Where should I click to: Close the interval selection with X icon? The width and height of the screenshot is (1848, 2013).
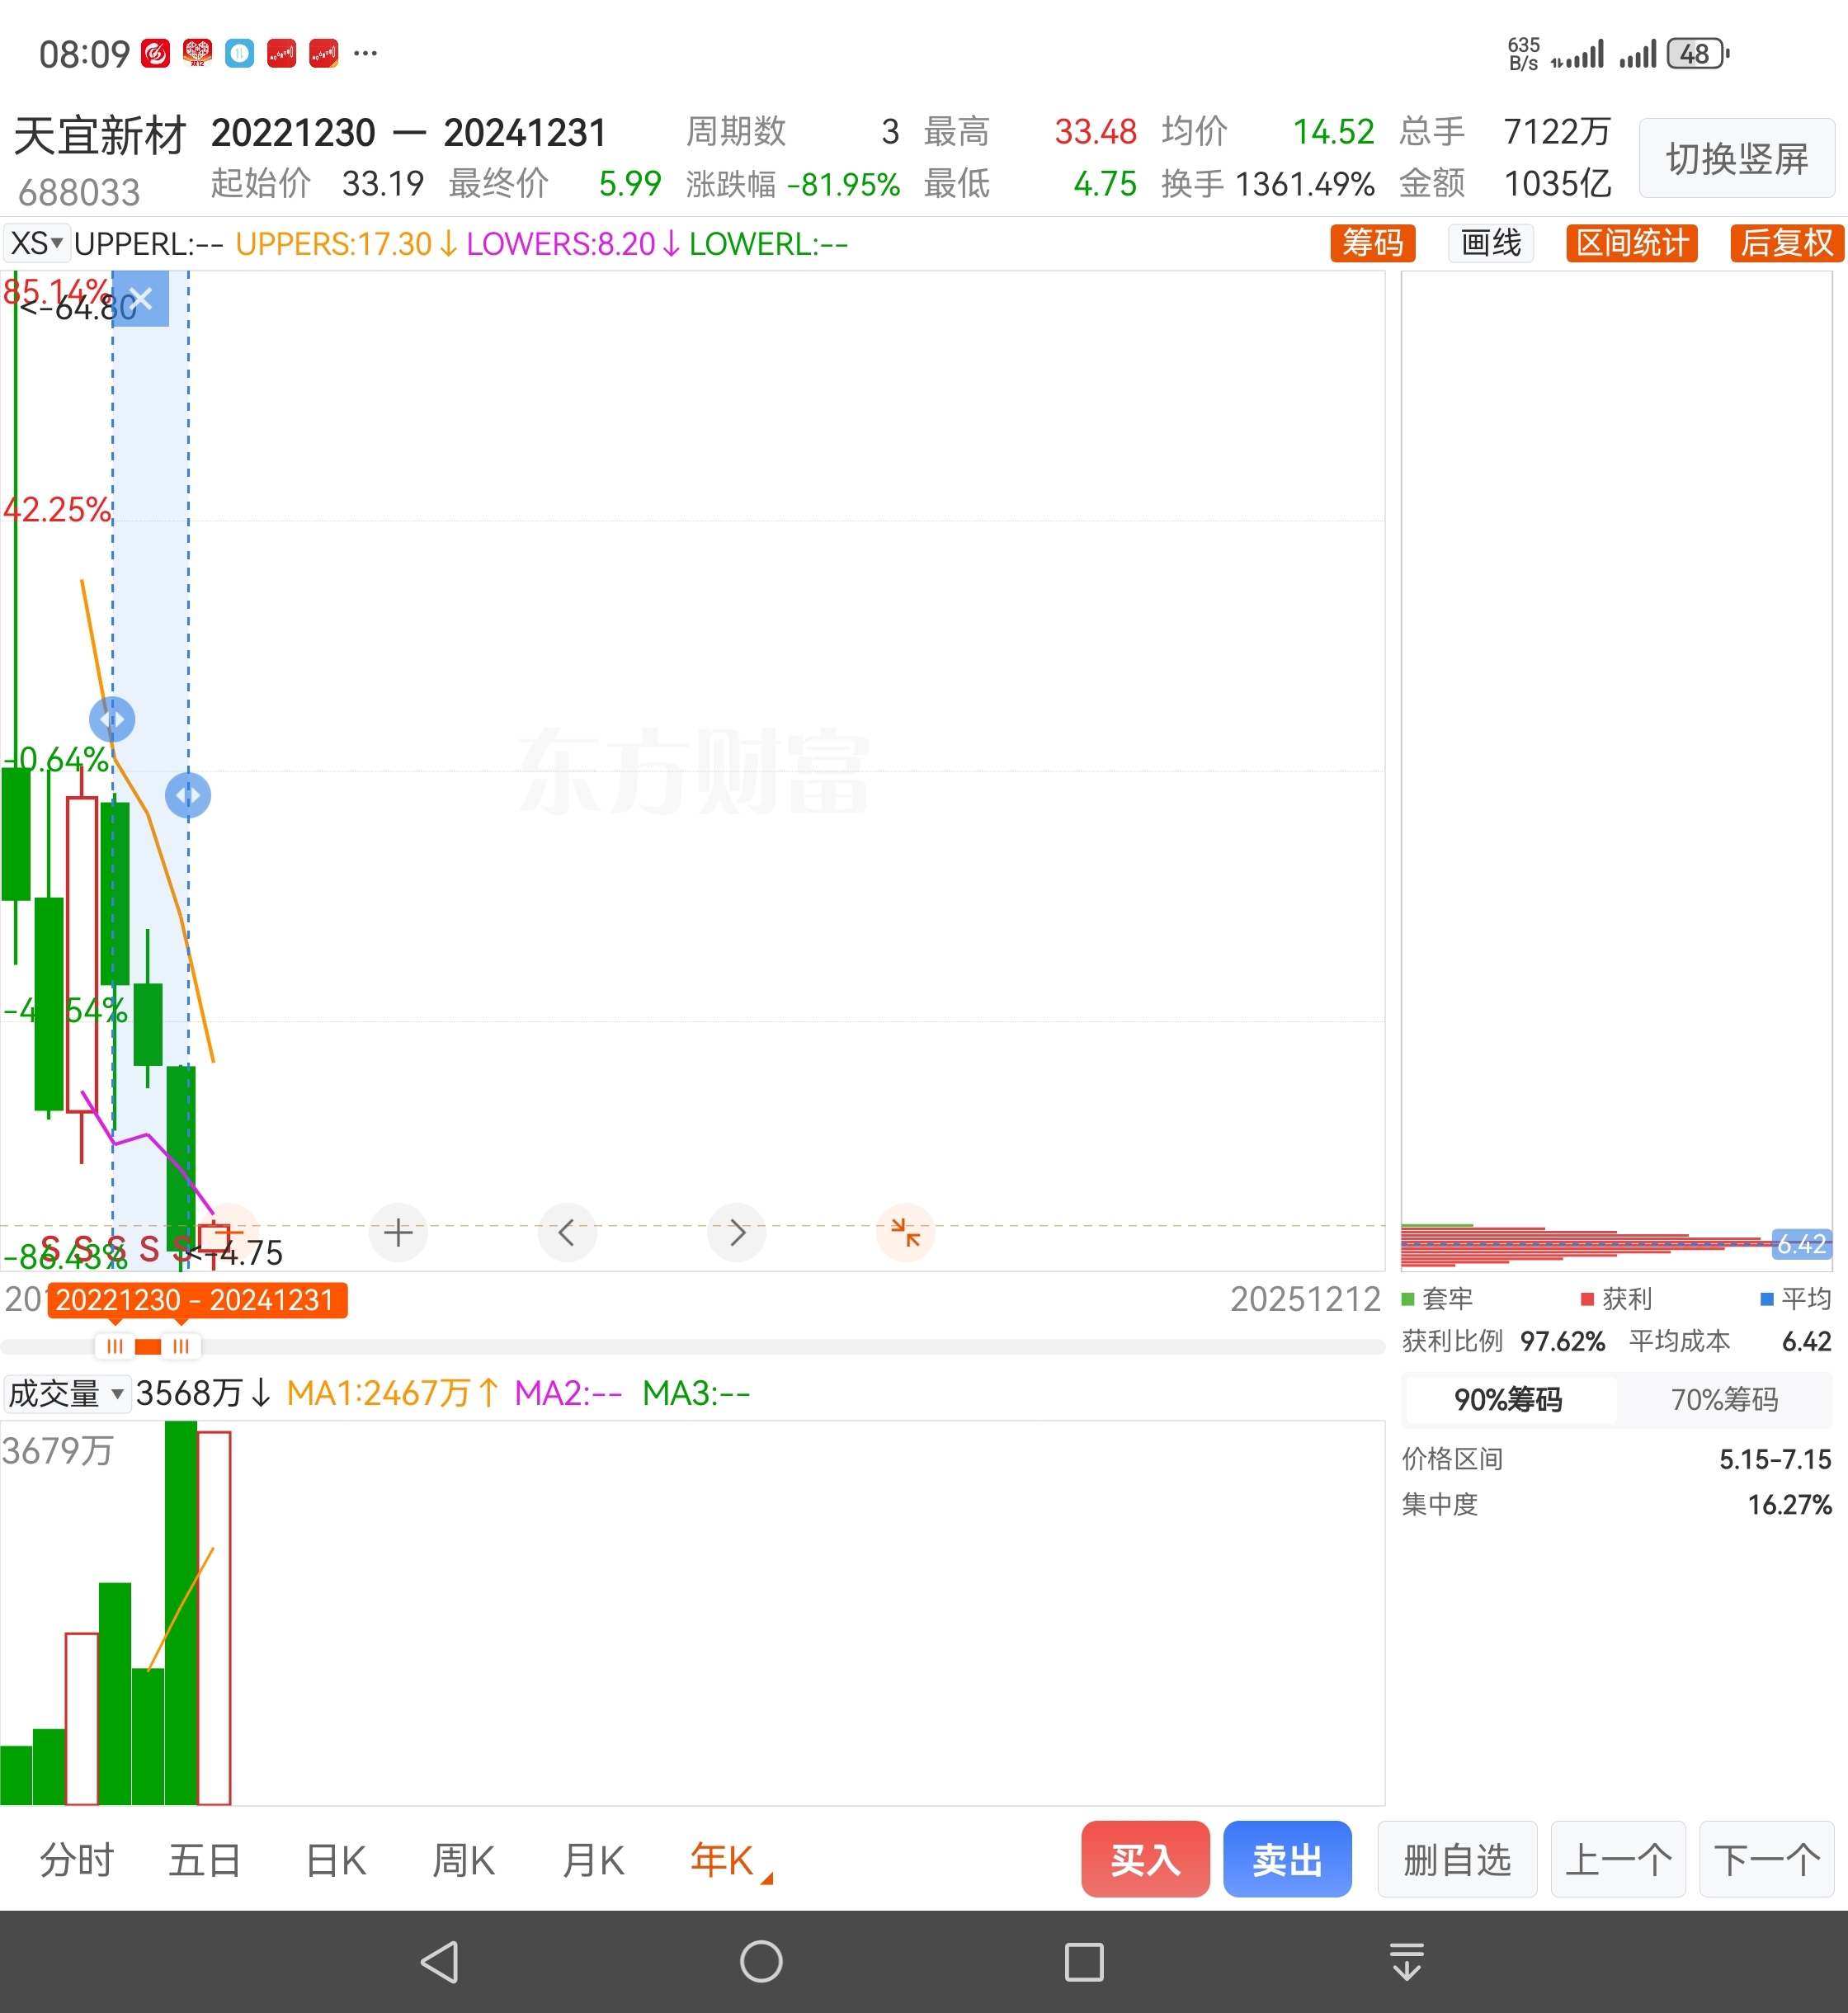pos(141,298)
